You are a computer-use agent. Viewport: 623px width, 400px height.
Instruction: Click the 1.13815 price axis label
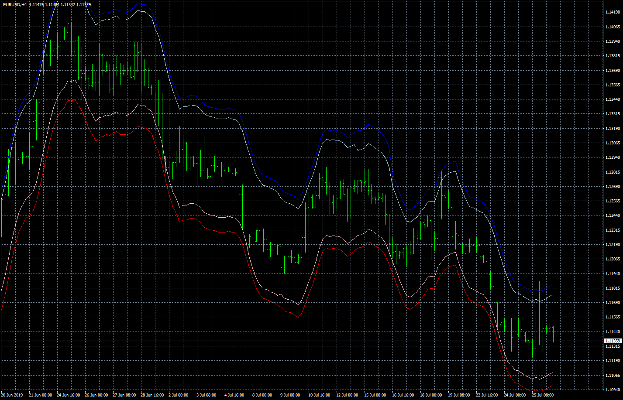pos(612,56)
